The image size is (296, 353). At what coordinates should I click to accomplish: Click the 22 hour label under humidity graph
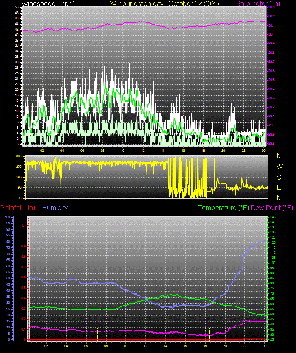pyautogui.click(x=244, y=346)
